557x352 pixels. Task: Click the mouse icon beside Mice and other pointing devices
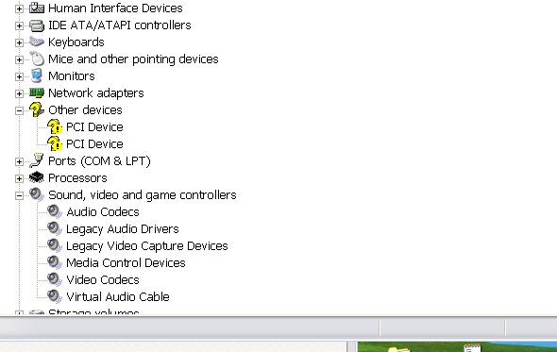[x=37, y=59]
